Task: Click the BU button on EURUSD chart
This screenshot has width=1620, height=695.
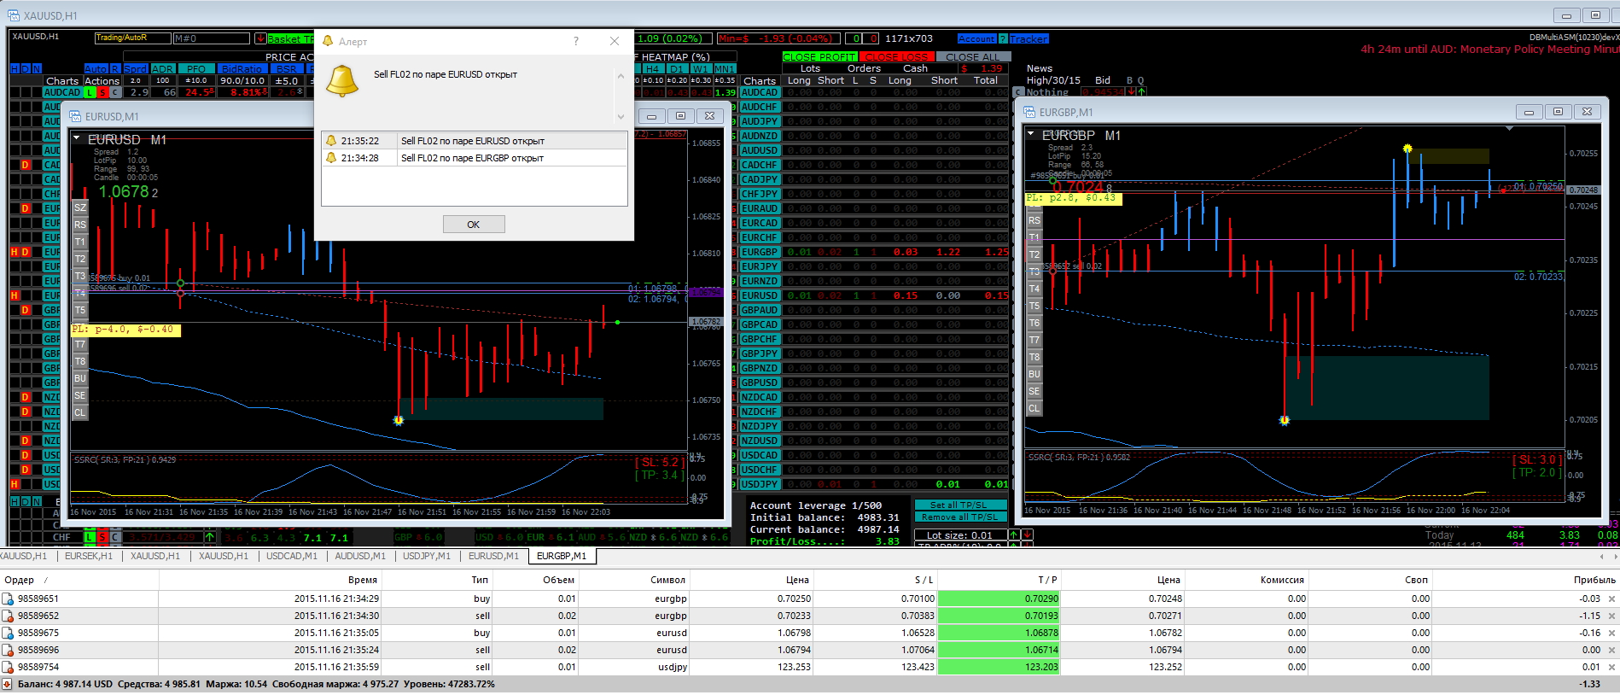Action: coord(80,378)
